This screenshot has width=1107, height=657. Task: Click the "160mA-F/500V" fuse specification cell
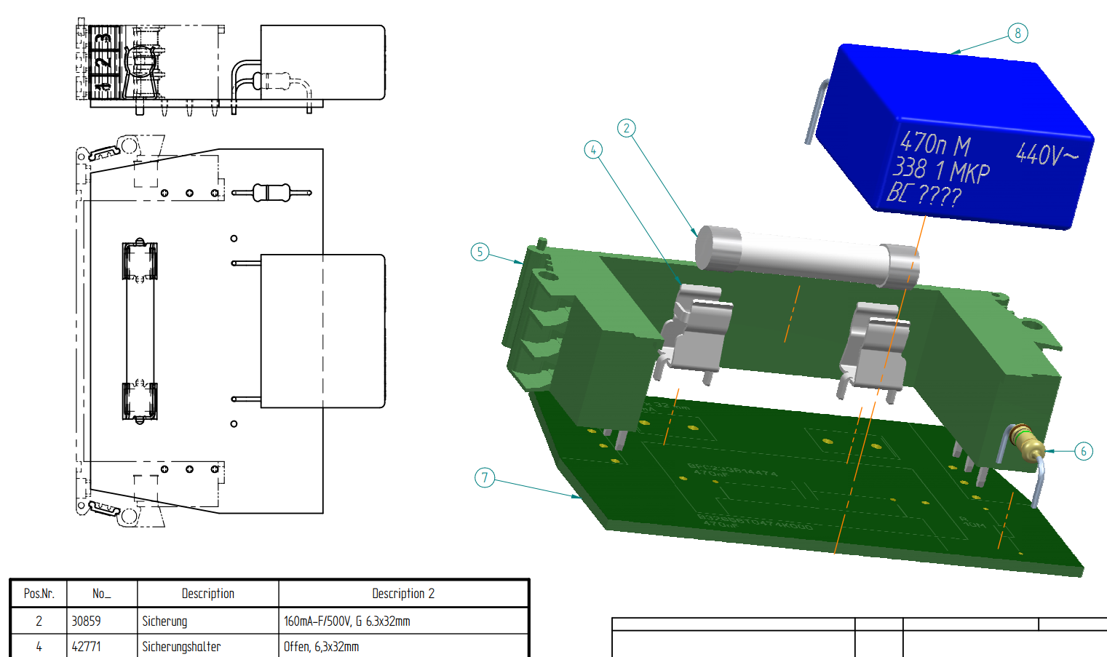[346, 621]
